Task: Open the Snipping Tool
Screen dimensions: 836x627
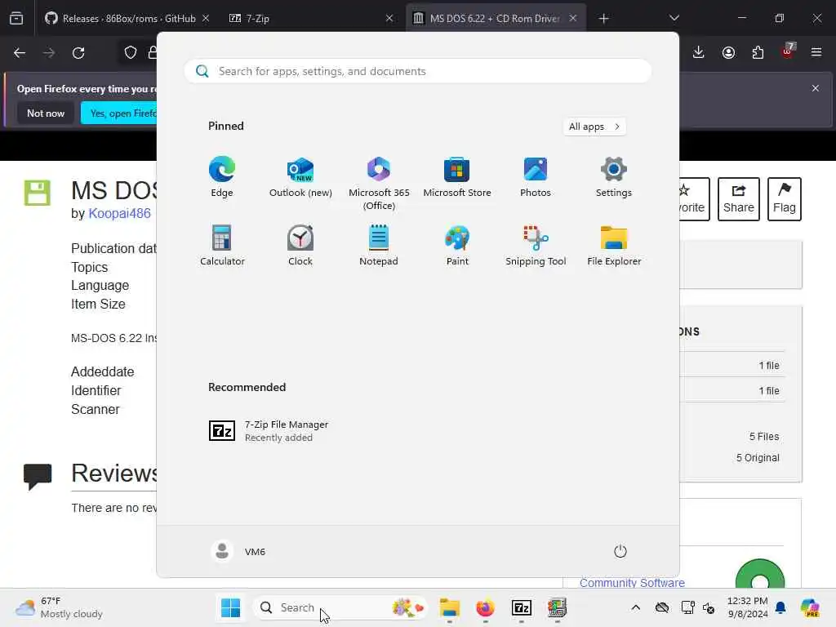Action: (x=536, y=245)
